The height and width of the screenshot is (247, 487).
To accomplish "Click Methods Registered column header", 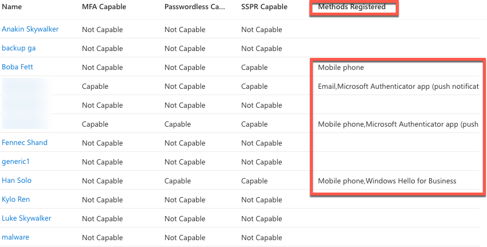I will (x=352, y=7).
